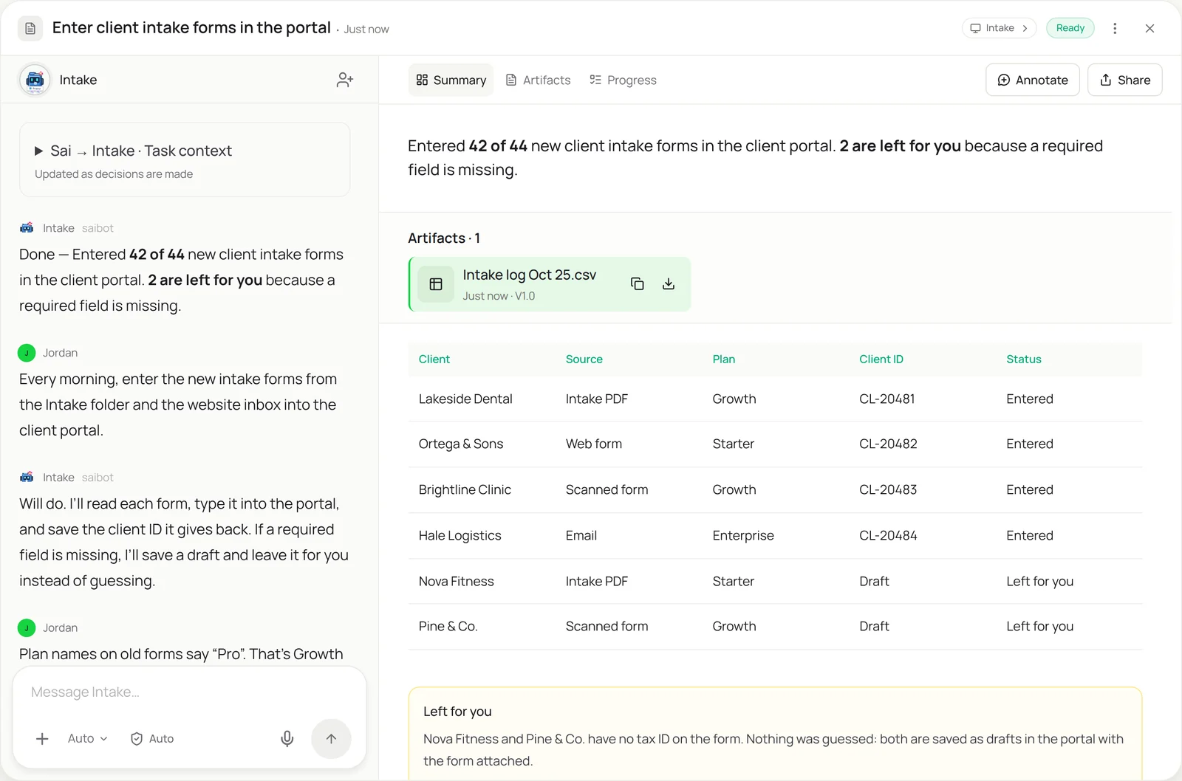Click the Client ID column header
This screenshot has height=781, width=1182.
pyautogui.click(x=881, y=359)
